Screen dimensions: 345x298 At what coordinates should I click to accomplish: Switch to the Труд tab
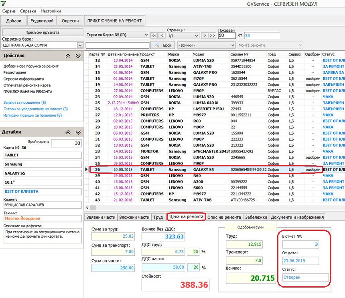tap(158, 217)
